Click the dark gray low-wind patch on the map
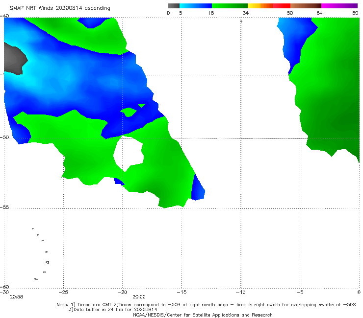The image size is (363, 318). coord(14,60)
